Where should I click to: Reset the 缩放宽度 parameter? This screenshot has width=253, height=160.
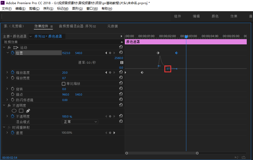coord(121,78)
